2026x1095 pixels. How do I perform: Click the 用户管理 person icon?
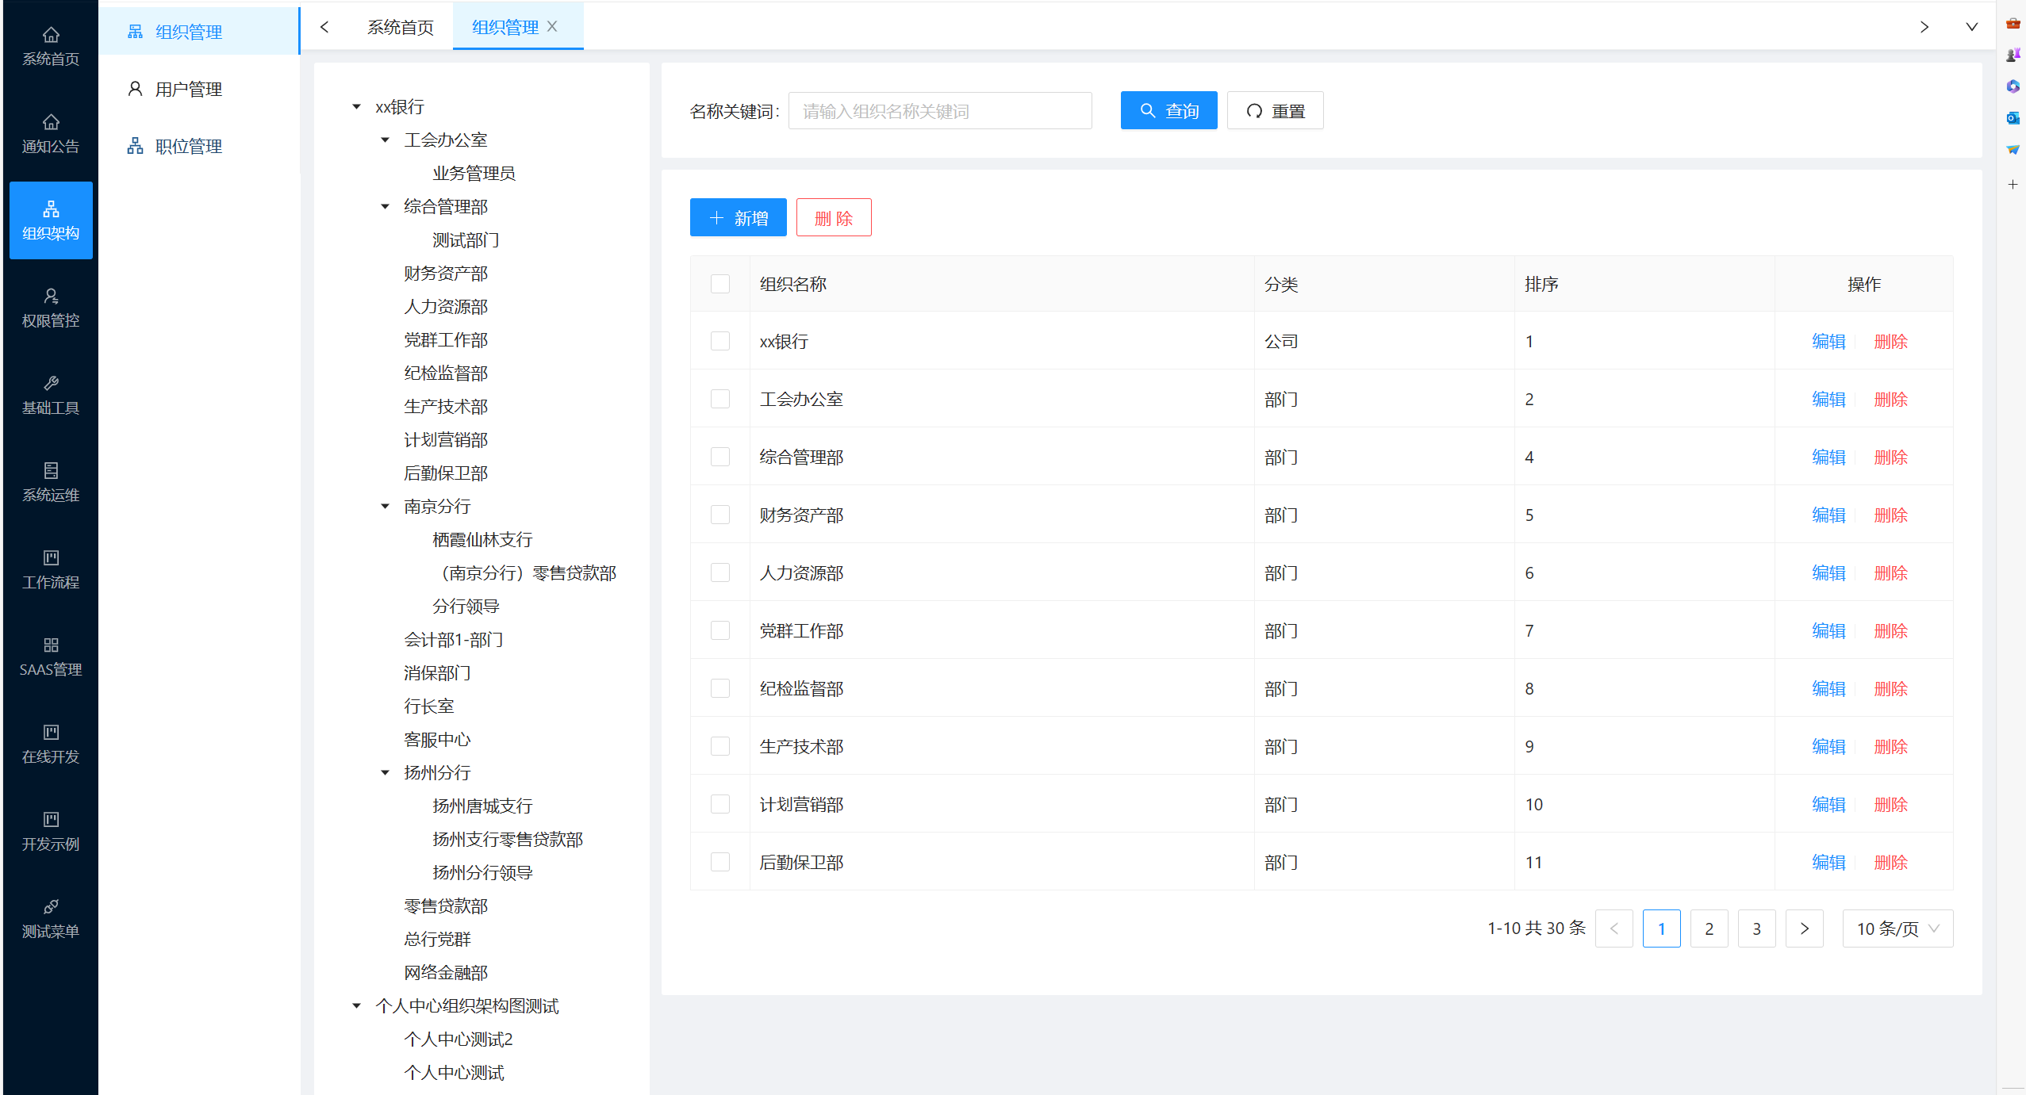tap(135, 89)
